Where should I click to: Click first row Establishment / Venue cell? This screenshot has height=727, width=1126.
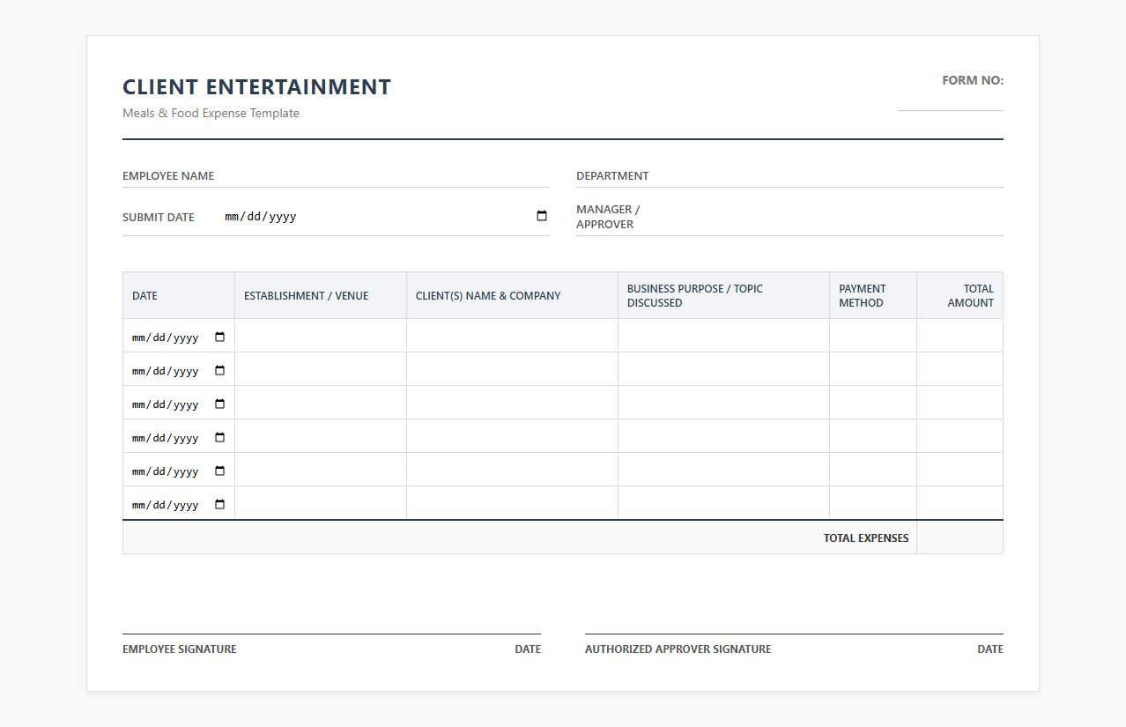(x=321, y=336)
